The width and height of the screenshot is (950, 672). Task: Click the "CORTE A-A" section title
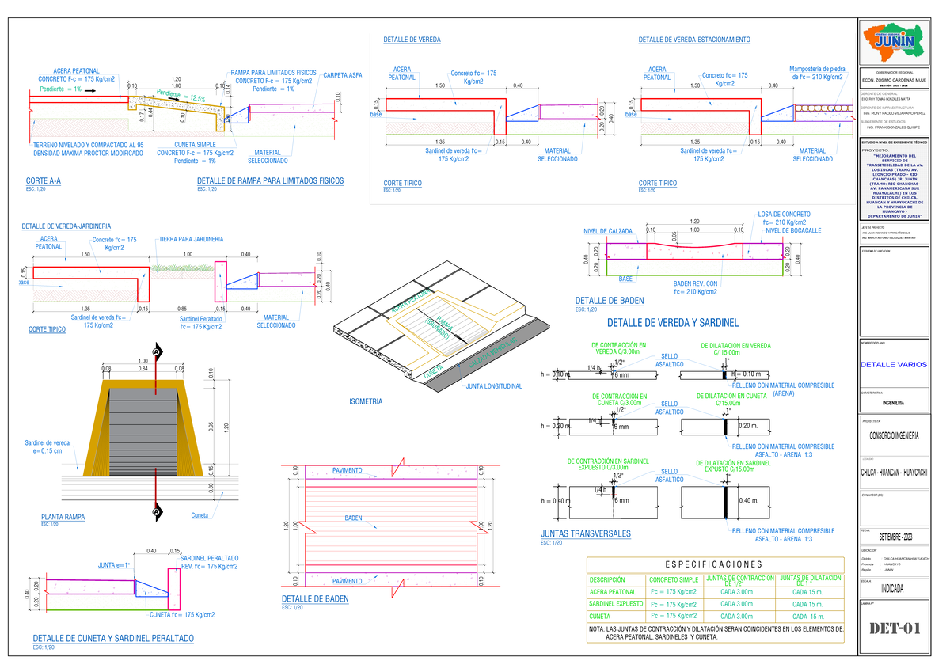pos(45,181)
